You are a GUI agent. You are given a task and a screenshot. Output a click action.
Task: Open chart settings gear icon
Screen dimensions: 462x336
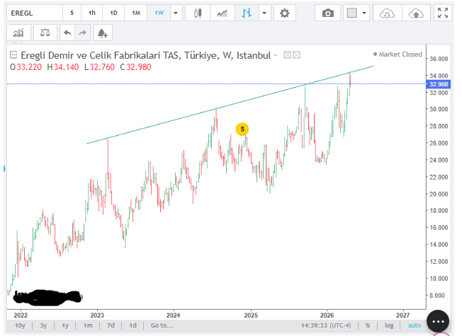[x=284, y=13]
